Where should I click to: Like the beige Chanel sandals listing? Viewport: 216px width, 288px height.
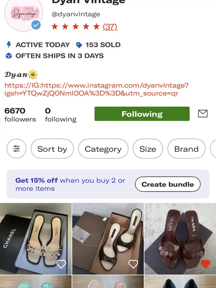click(x=61, y=264)
